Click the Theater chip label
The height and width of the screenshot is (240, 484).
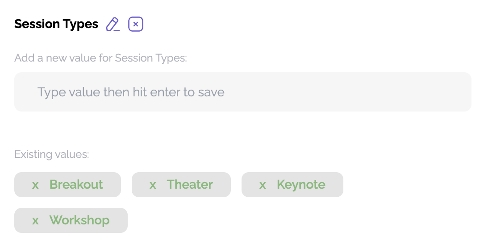coord(190,185)
